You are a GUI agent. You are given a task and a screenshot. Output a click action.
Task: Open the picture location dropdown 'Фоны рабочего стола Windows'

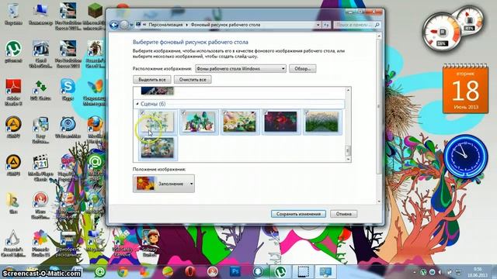point(241,69)
